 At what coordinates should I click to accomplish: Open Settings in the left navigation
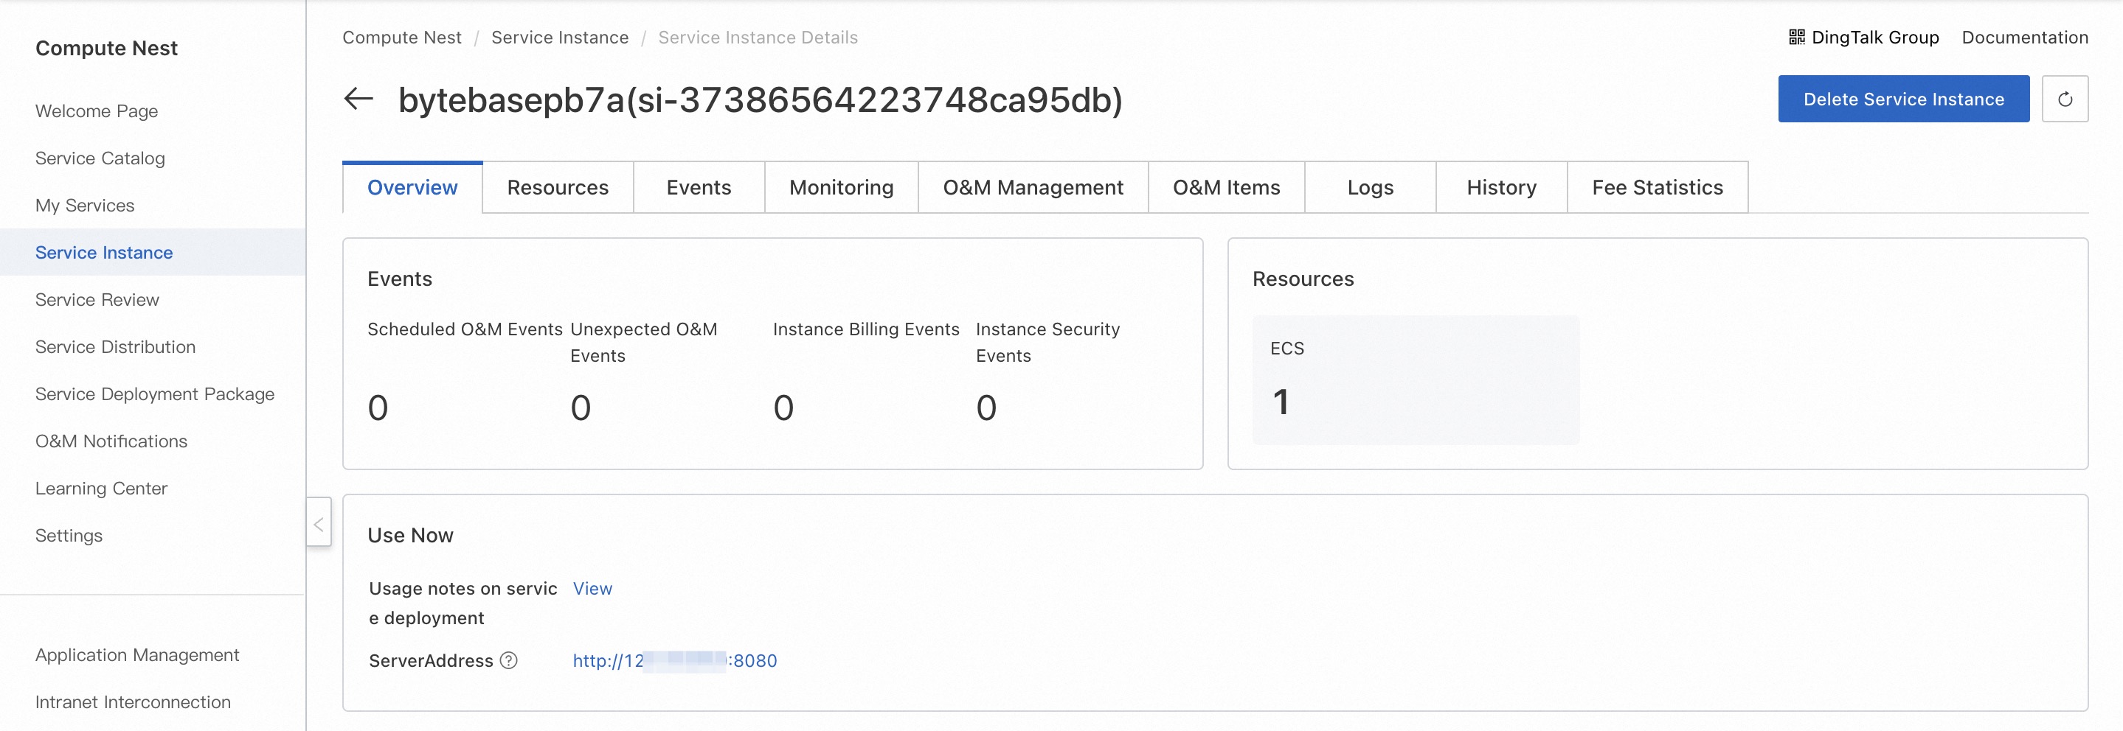69,535
